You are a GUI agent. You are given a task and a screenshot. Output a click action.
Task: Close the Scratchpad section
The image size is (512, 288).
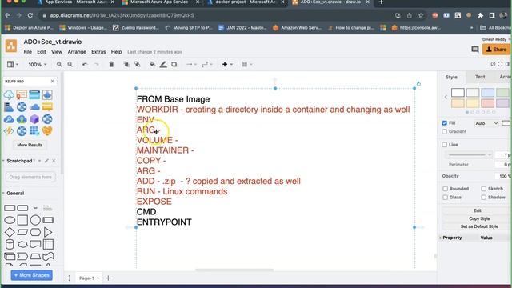pos(54,161)
